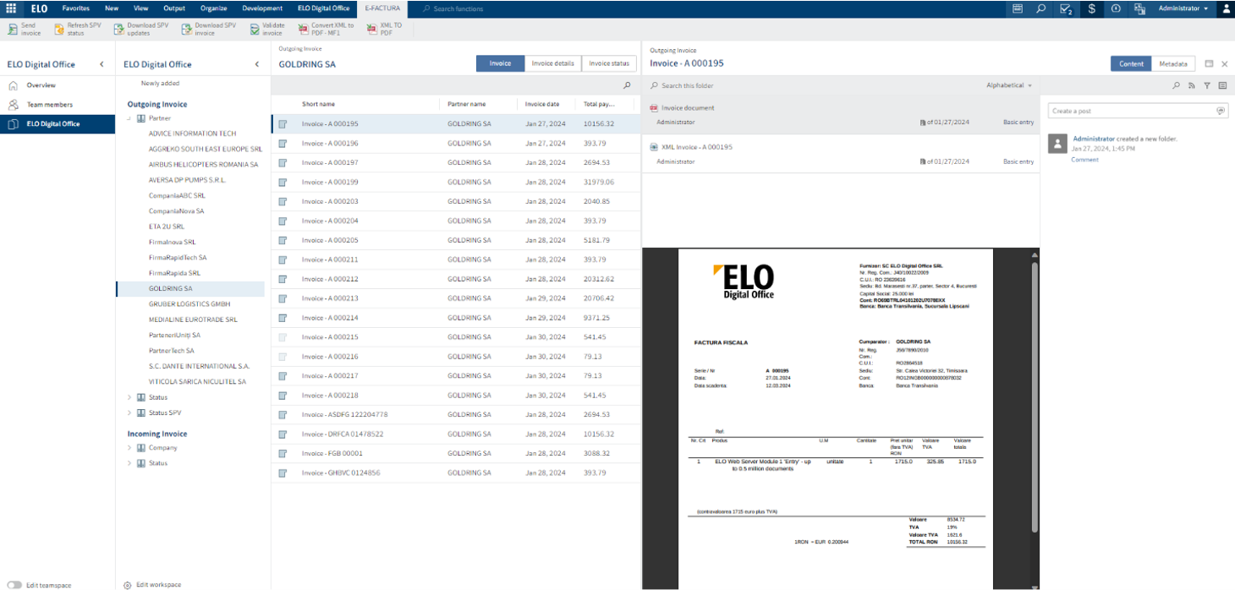The width and height of the screenshot is (1235, 590).
Task: Toggle the Edit teamspace switch
Action: [x=14, y=585]
